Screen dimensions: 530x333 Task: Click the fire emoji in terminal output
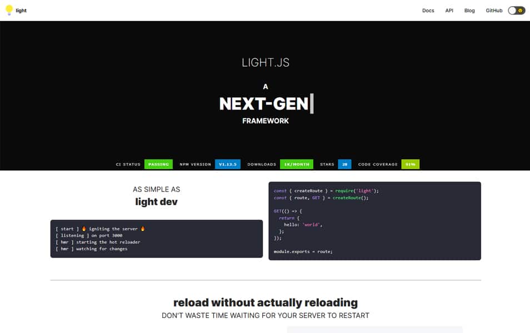tap(84, 229)
